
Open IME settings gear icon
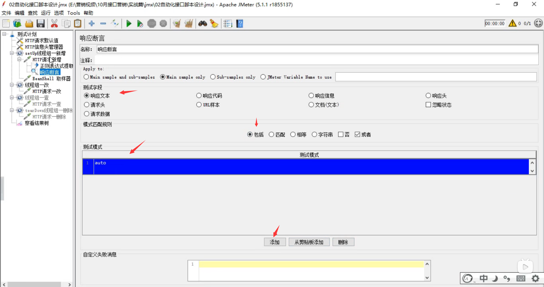pos(535,279)
